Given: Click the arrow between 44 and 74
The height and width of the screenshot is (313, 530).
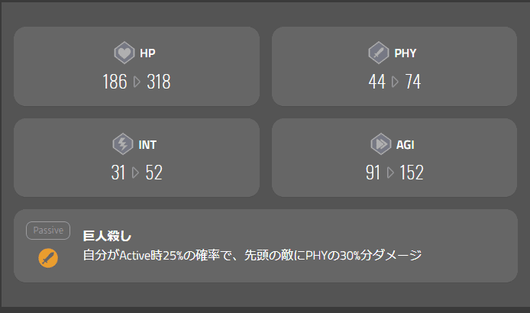Looking at the screenshot, I should click(395, 82).
